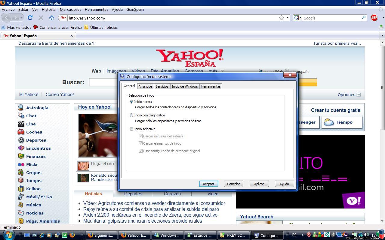Click the Show Desktop quick launch icon
This screenshot has width=385, height=240.
[x=27, y=235]
